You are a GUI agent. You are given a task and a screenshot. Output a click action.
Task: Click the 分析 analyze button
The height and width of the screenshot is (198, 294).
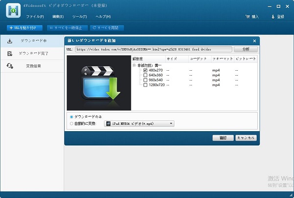246,49
